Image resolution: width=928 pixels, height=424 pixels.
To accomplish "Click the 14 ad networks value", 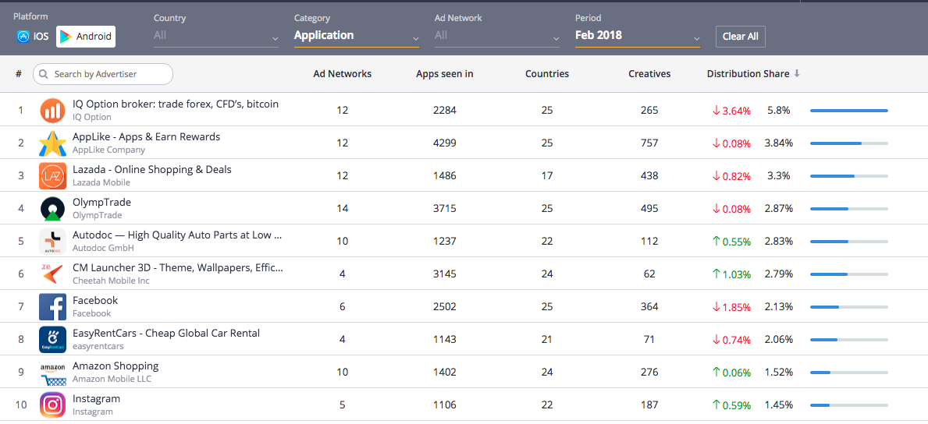I will tap(342, 209).
